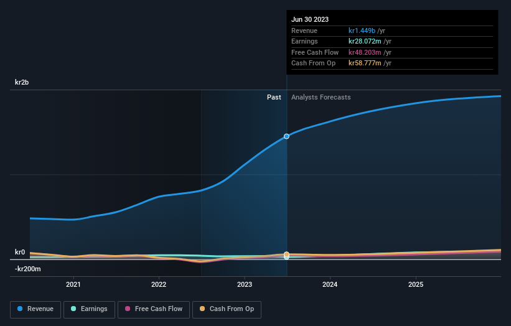Click the blue Revenue data point marker

click(x=286, y=136)
